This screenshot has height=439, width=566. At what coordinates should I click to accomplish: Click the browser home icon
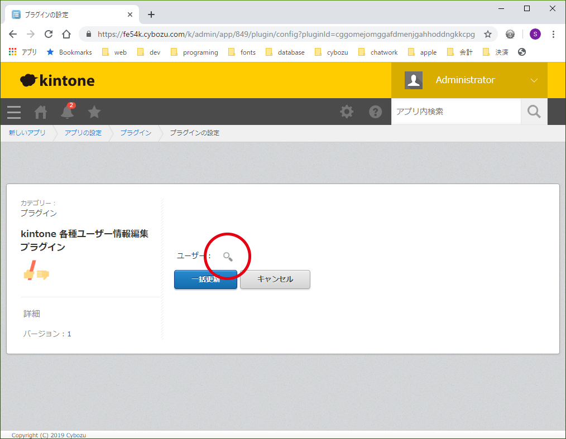point(66,34)
